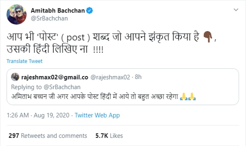
Task: Open the quoted tweet's 8h timestamp
Action: click(138, 77)
